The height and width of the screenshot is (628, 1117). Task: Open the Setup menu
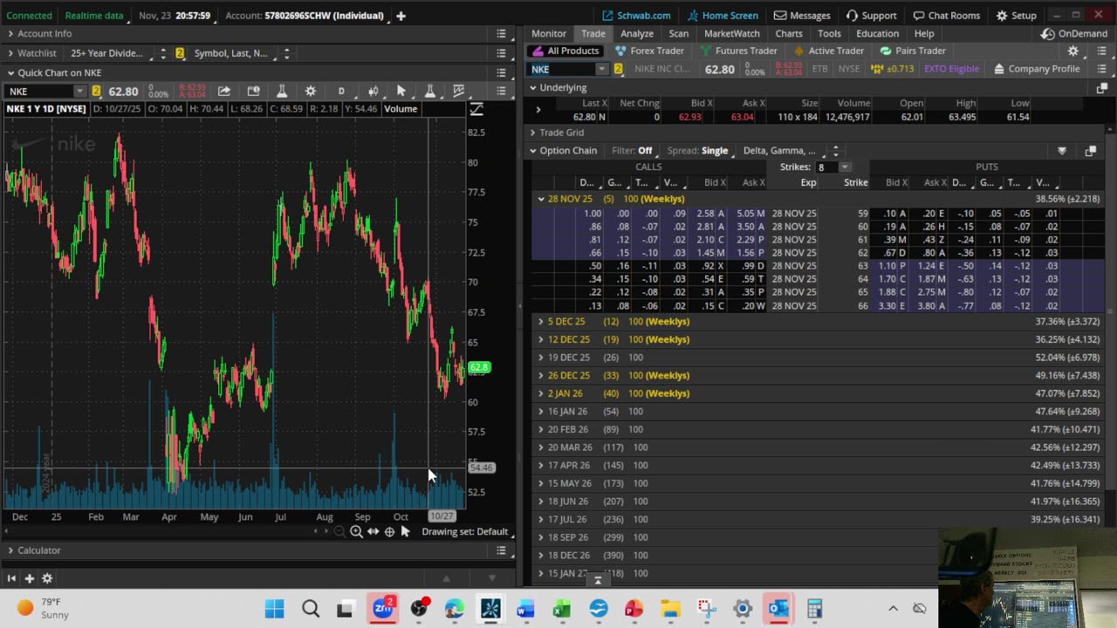coord(1017,16)
